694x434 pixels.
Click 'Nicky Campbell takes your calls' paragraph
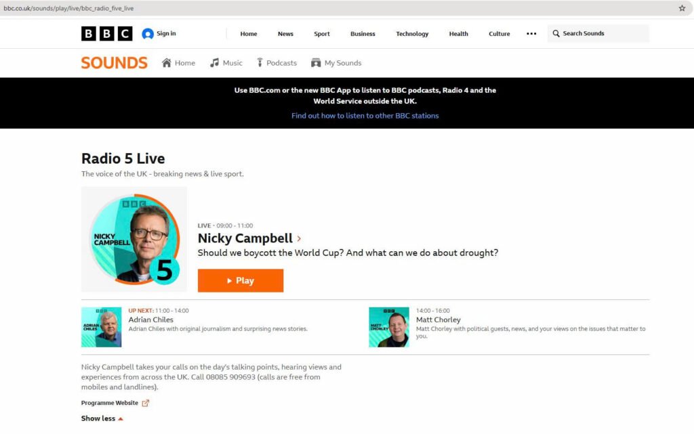(211, 377)
